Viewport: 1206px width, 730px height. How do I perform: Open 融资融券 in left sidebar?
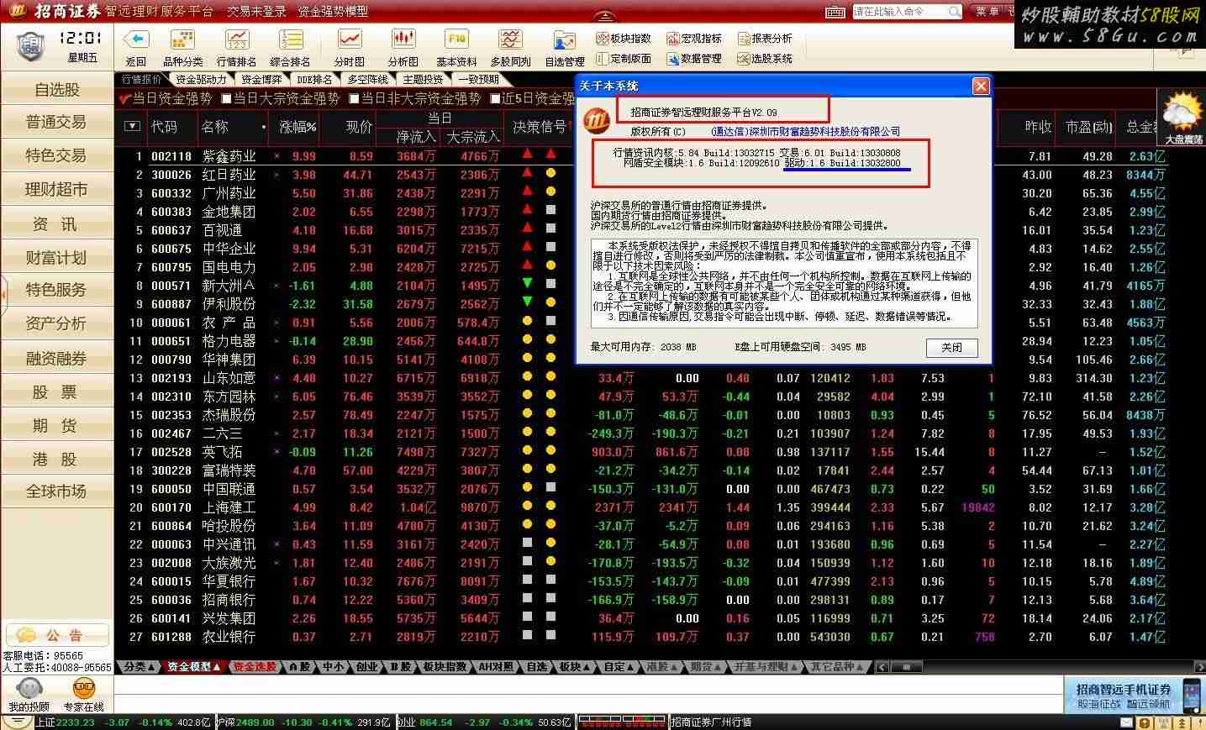(56, 358)
